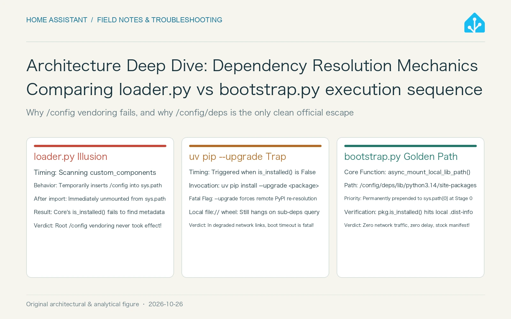The height and width of the screenshot is (319, 511).
Task: Click 'Verification: pkg.is_installed() hits local .dist-info'
Action: point(408,212)
